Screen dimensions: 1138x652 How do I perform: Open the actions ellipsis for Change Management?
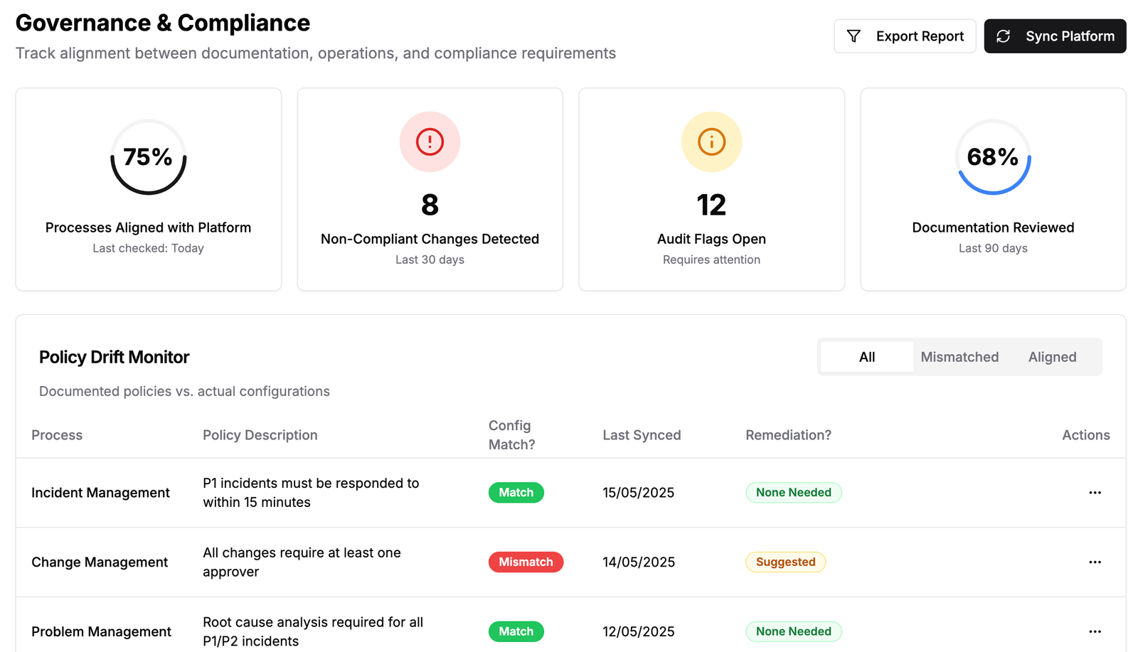(1095, 562)
